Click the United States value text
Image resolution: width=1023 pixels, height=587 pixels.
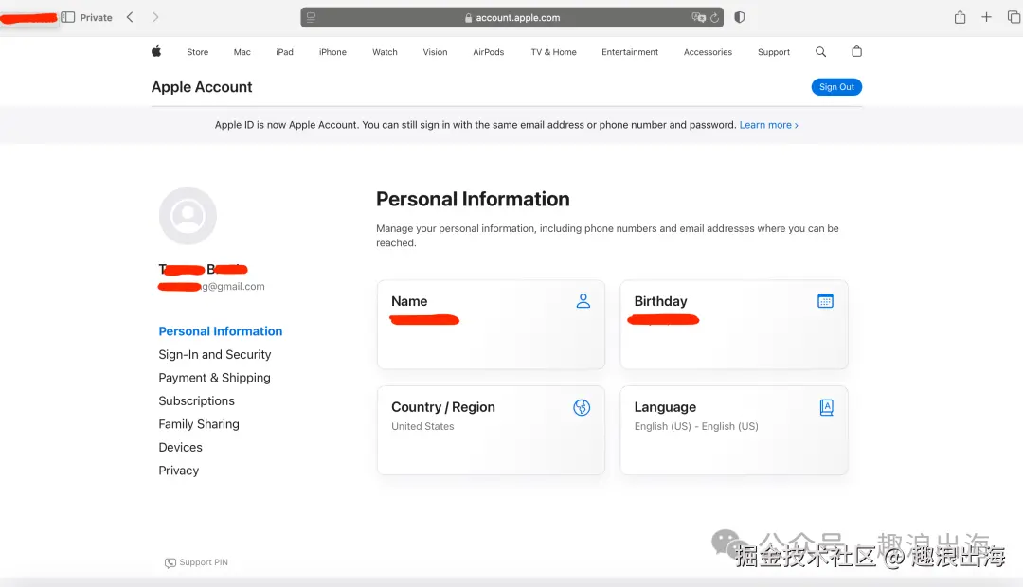pyautogui.click(x=422, y=426)
